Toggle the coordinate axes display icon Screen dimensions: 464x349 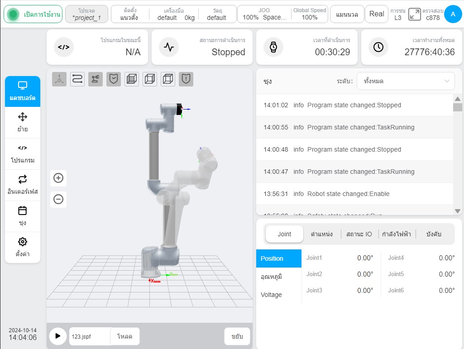[x=59, y=79]
